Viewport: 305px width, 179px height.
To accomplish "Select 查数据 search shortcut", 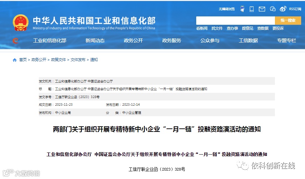I will pyautogui.click(x=263, y=28).
